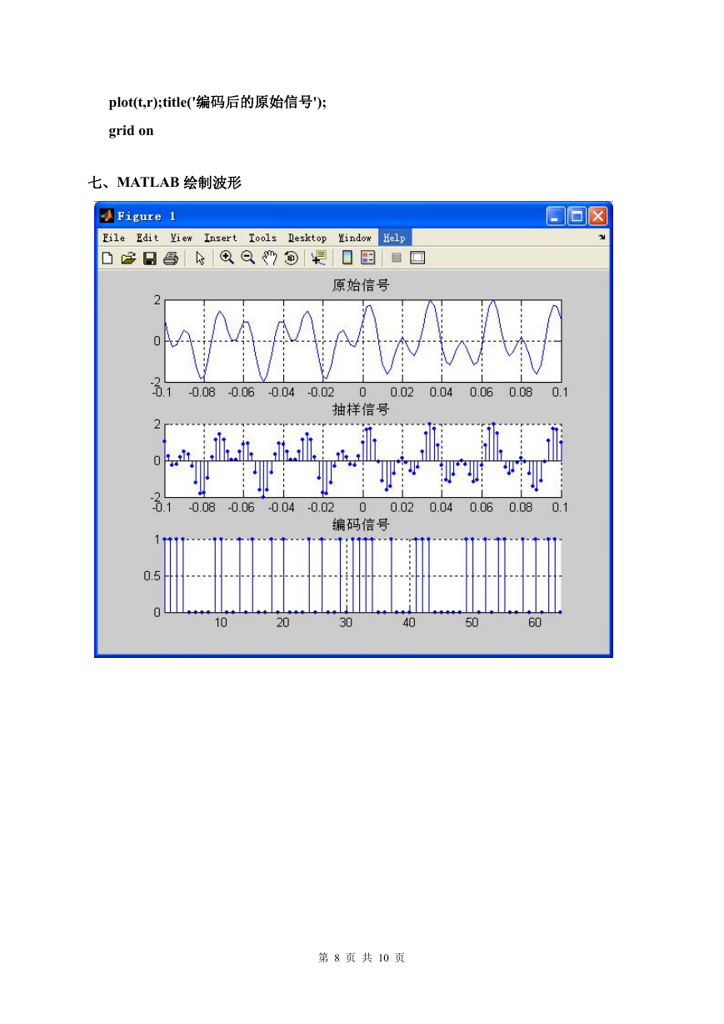Open the View menu
The image size is (724, 1024).
[181, 238]
